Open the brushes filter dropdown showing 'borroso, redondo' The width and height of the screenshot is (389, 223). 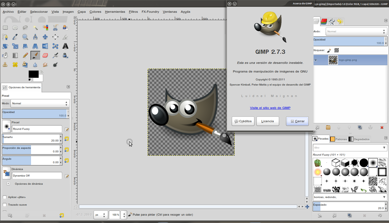point(385,197)
